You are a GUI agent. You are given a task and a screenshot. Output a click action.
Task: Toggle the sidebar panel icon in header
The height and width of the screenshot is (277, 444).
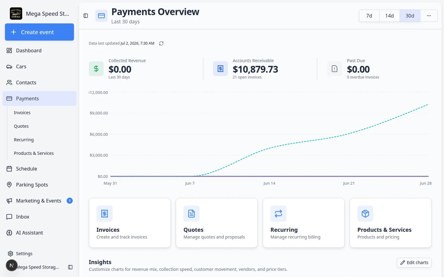[x=86, y=16]
